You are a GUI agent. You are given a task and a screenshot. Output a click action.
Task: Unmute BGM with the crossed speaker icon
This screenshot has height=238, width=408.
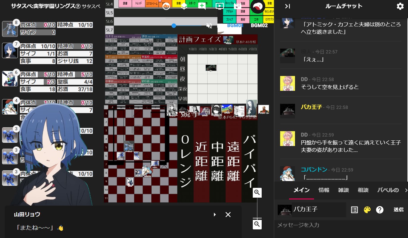pos(209,26)
